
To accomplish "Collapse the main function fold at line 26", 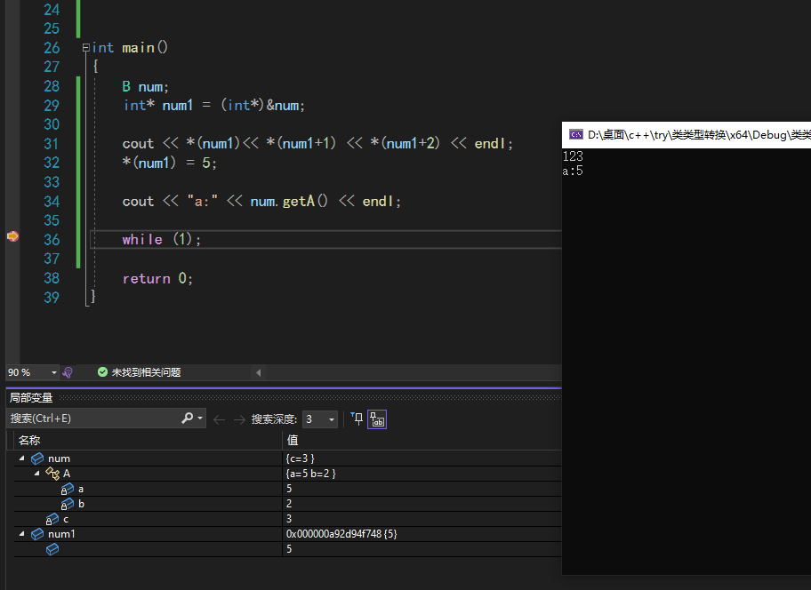I will click(x=85, y=48).
